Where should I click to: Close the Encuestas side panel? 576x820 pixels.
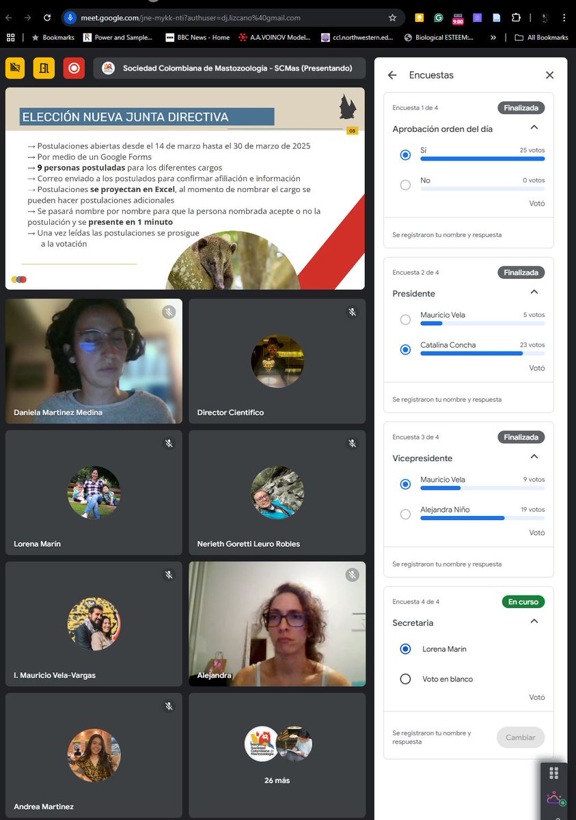click(549, 75)
